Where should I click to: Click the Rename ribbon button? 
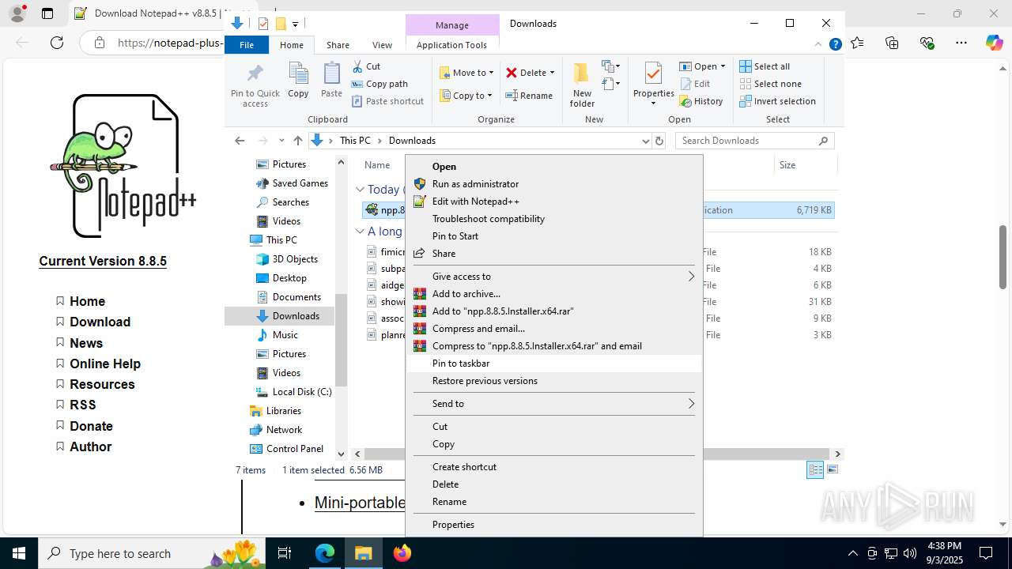click(529, 96)
